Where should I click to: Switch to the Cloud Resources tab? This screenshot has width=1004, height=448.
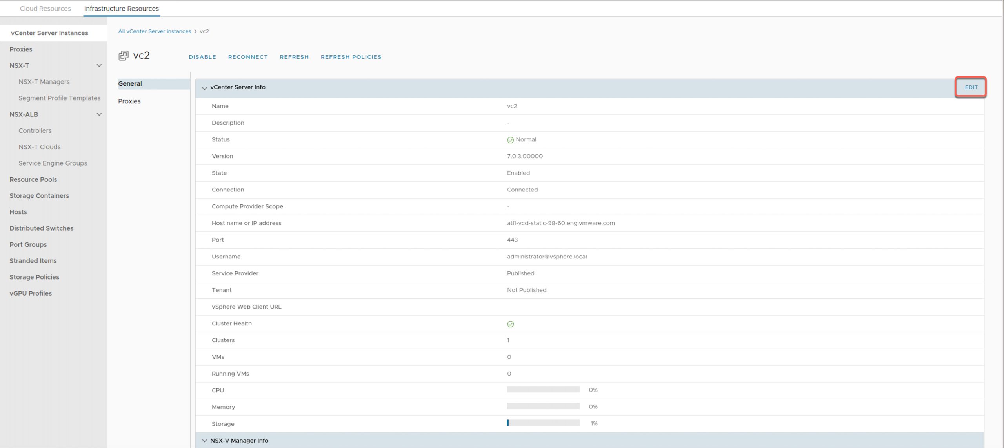[45, 8]
